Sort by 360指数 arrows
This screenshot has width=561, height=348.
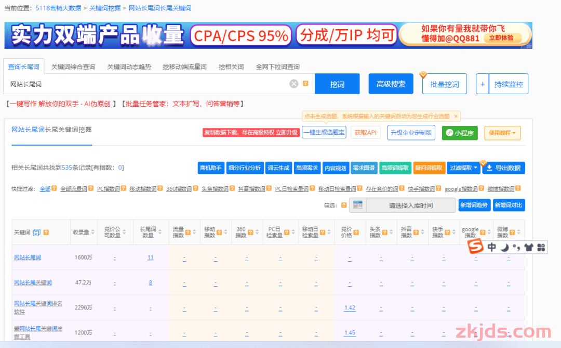click(257, 232)
